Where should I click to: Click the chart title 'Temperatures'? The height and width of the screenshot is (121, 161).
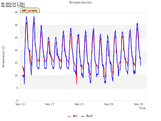tap(80, 3)
